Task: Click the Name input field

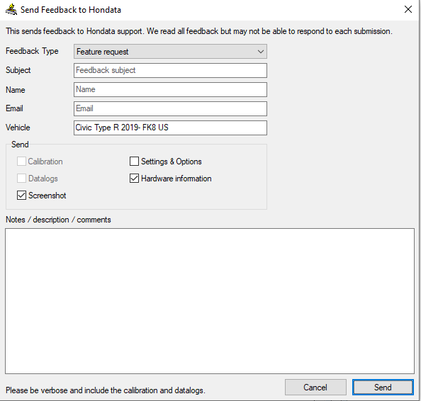Action: click(170, 89)
